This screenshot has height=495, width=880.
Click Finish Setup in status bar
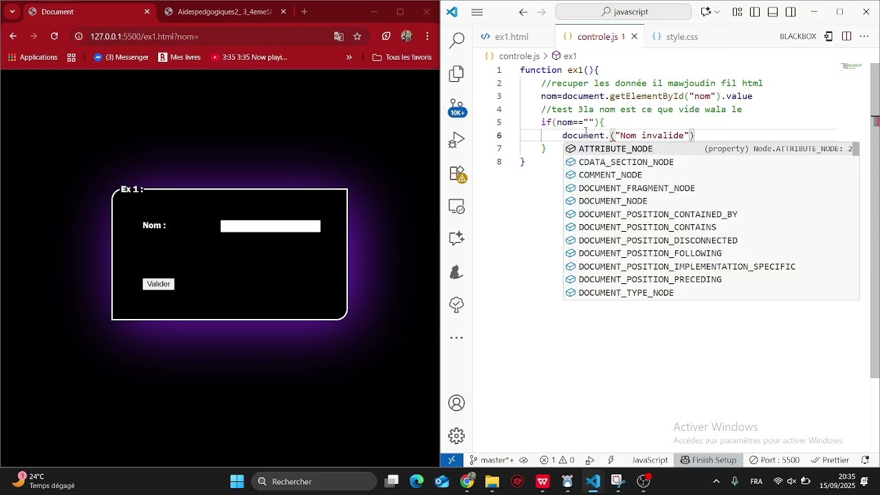(x=708, y=460)
